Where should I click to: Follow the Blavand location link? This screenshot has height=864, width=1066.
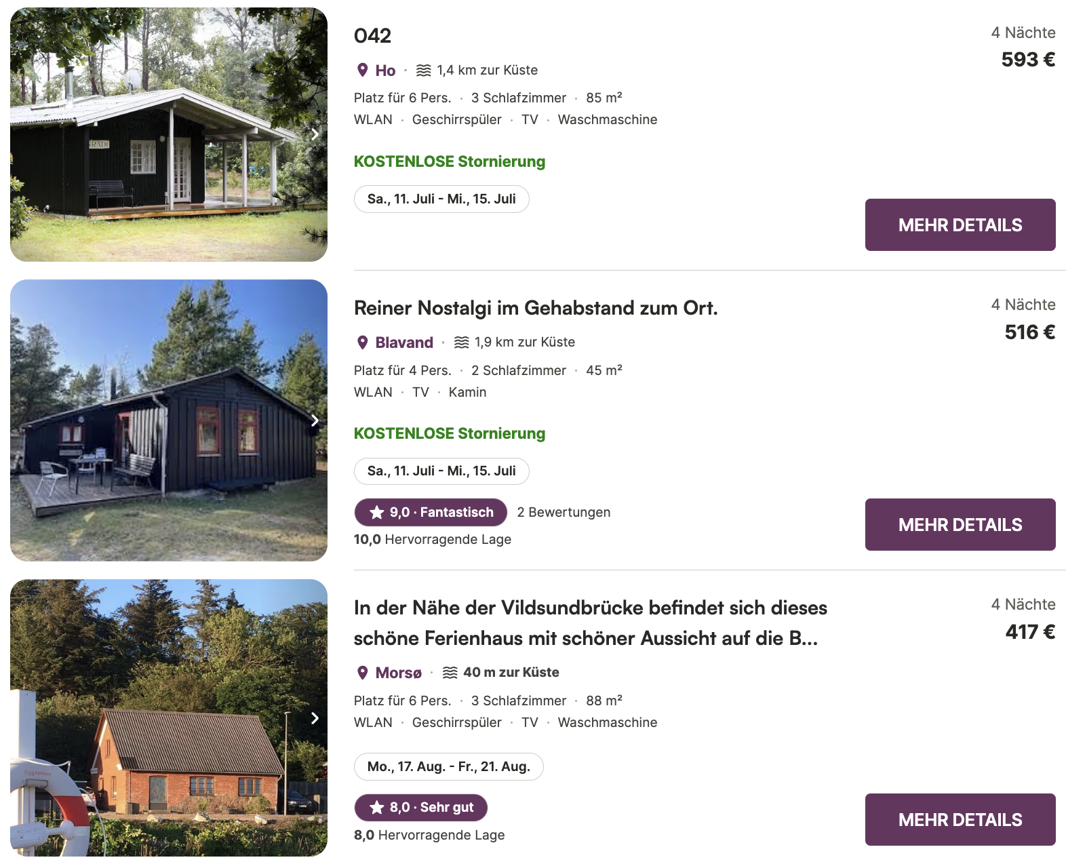pyautogui.click(x=404, y=342)
